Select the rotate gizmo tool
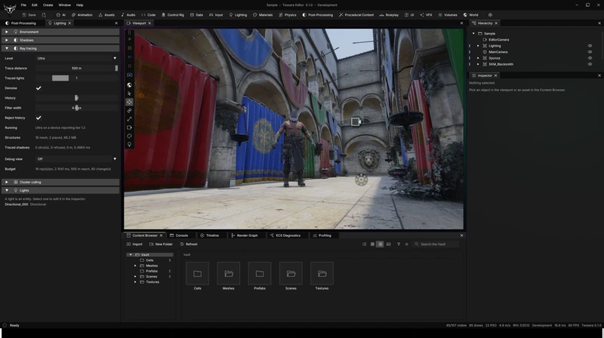 129,110
